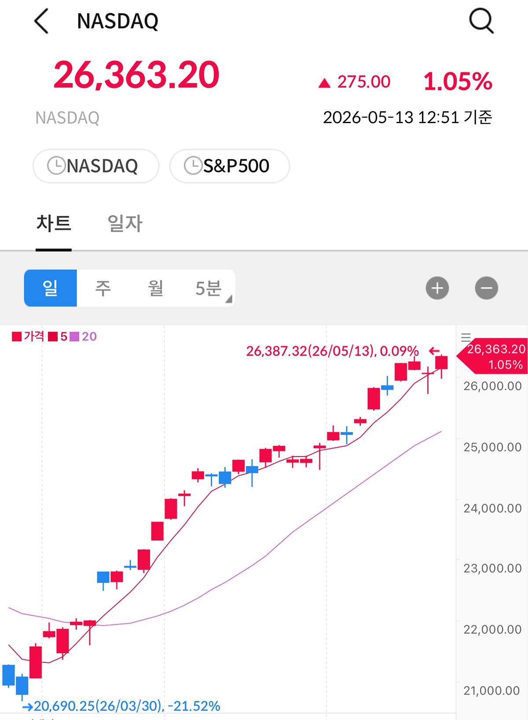Viewport: 528px width, 720px height.
Task: Open chart settings hamburger icon
Action: pos(466,338)
